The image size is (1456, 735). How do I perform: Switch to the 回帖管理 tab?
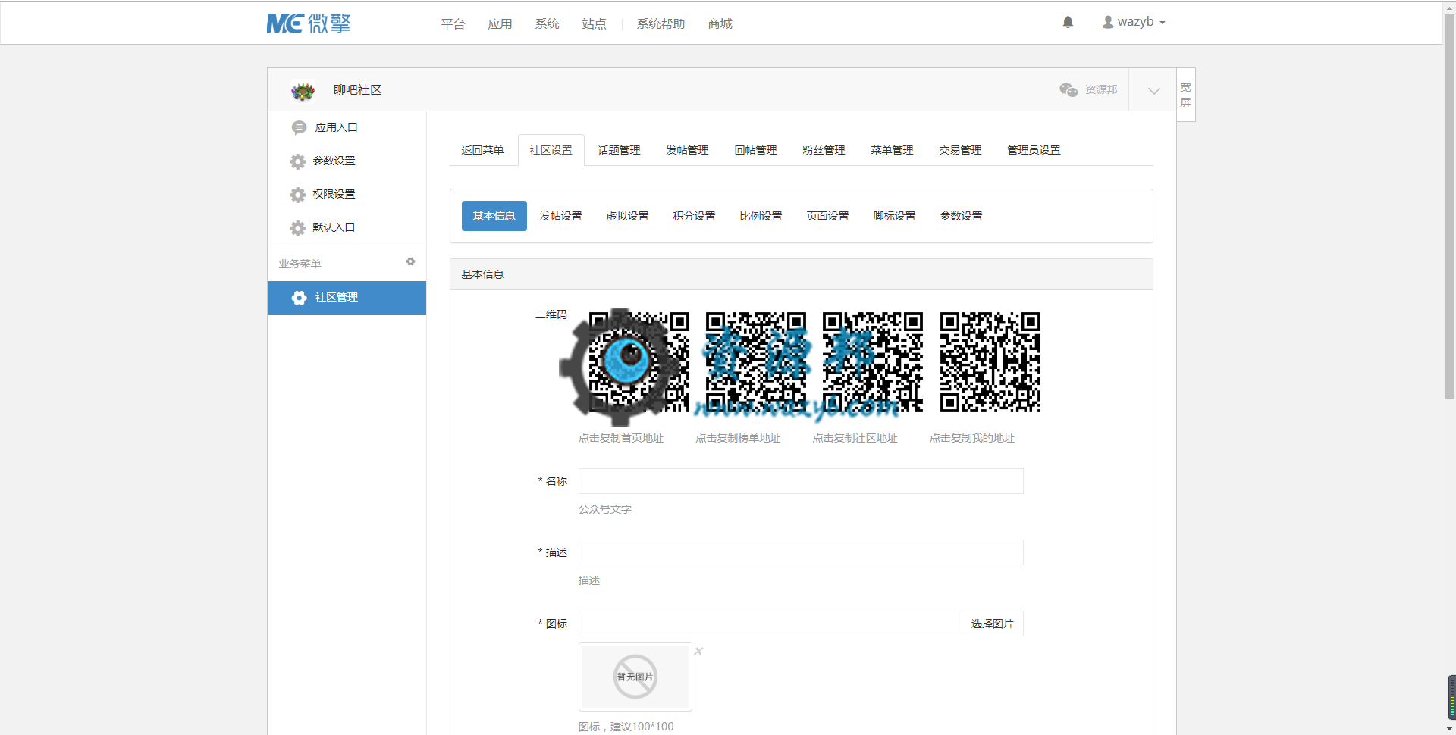755,150
